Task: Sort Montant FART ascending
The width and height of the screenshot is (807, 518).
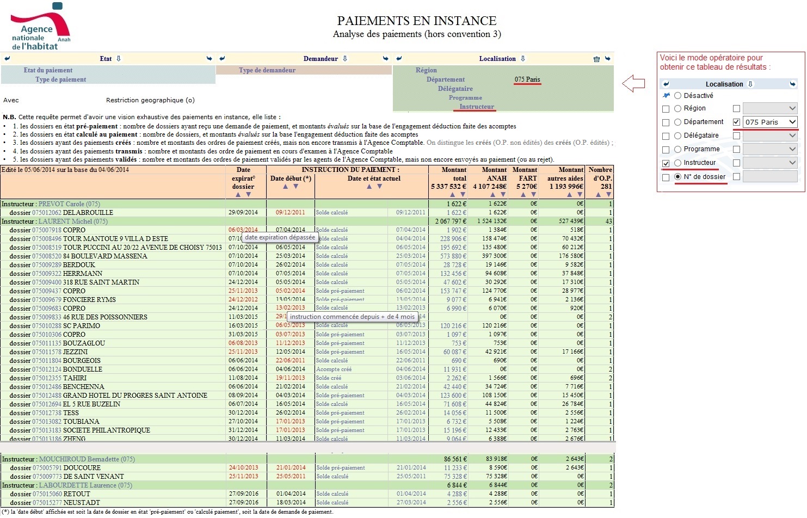Action: point(523,195)
